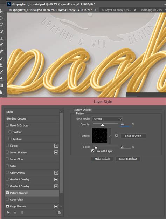Enable the Bevel & Emboss checkbox
The height and width of the screenshot is (219, 166).
point(7,125)
